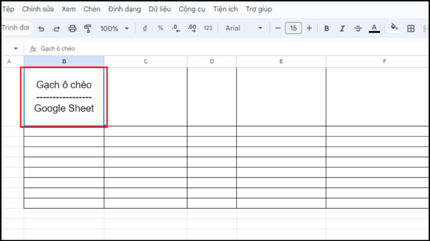Select the Paint format roller icon
This screenshot has width=430, height=241.
(x=88, y=28)
